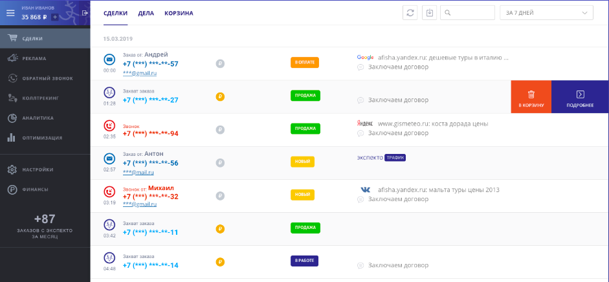Click the red call icon for Михаил
This screenshot has height=282, width=609.
click(109, 191)
